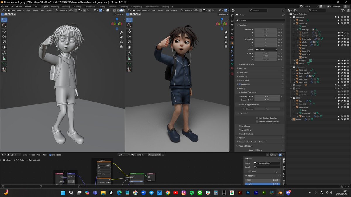The image size is (351, 197).
Task: Activate the Annotate tool in left viewport
Action: pyautogui.click(x=4, y=53)
